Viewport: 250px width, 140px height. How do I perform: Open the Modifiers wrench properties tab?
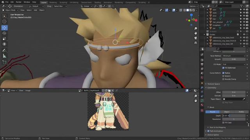coord(202,87)
